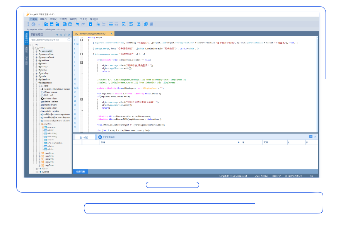Click the 'Windows(CR LF)' status bar entry
Viewport: 348px width, 232px height.
coord(293,176)
